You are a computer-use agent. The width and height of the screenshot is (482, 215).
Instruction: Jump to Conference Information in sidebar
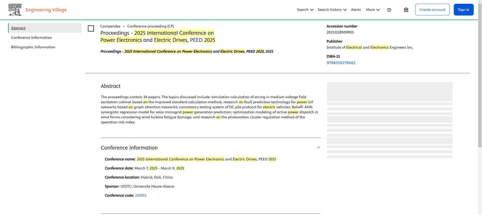point(31,38)
